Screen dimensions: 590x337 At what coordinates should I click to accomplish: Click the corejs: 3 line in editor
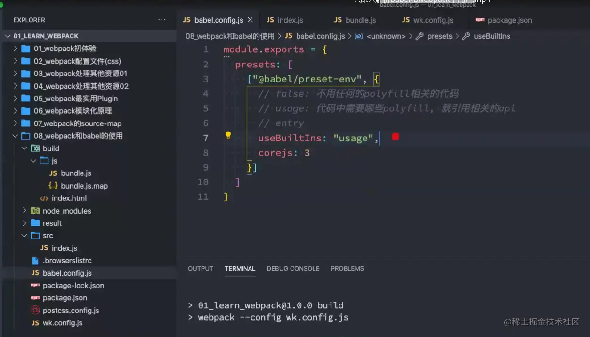tap(284, 153)
